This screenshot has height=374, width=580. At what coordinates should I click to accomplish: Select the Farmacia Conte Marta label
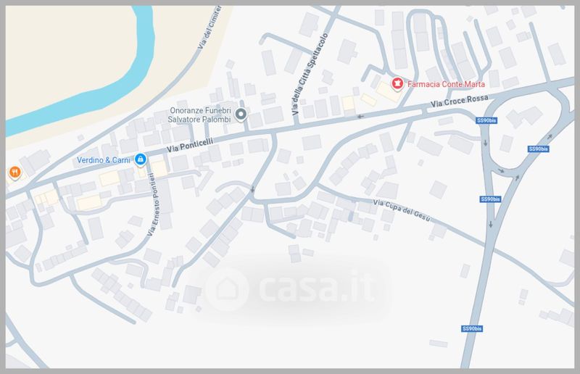[446, 84]
